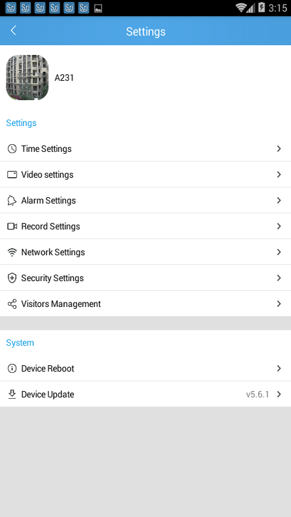Expand Network Settings via its chevron

pos(279,252)
